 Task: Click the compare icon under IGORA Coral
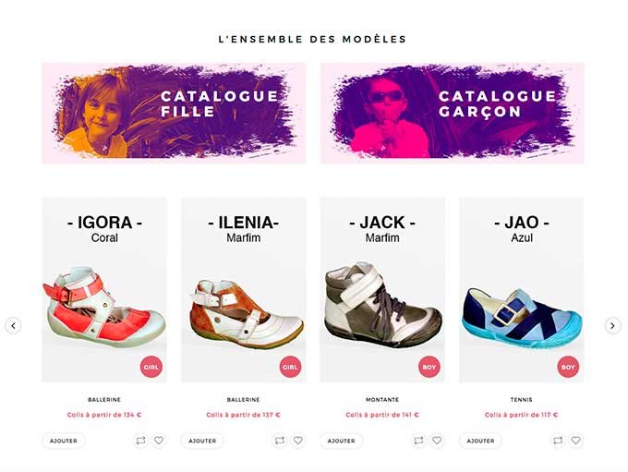coord(140,441)
